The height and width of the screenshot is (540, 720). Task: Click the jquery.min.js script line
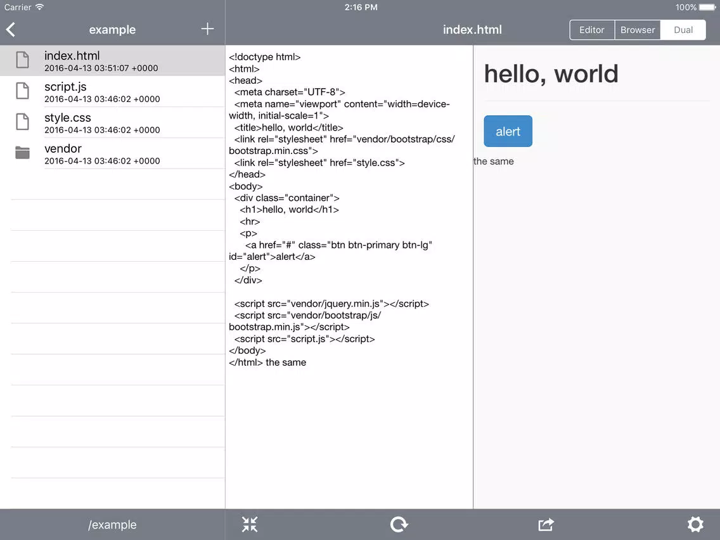(331, 304)
